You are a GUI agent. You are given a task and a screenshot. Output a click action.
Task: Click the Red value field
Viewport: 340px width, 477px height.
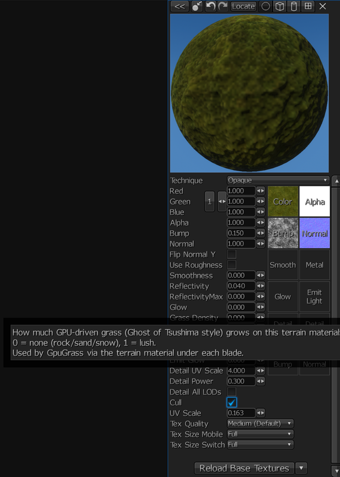241,191
